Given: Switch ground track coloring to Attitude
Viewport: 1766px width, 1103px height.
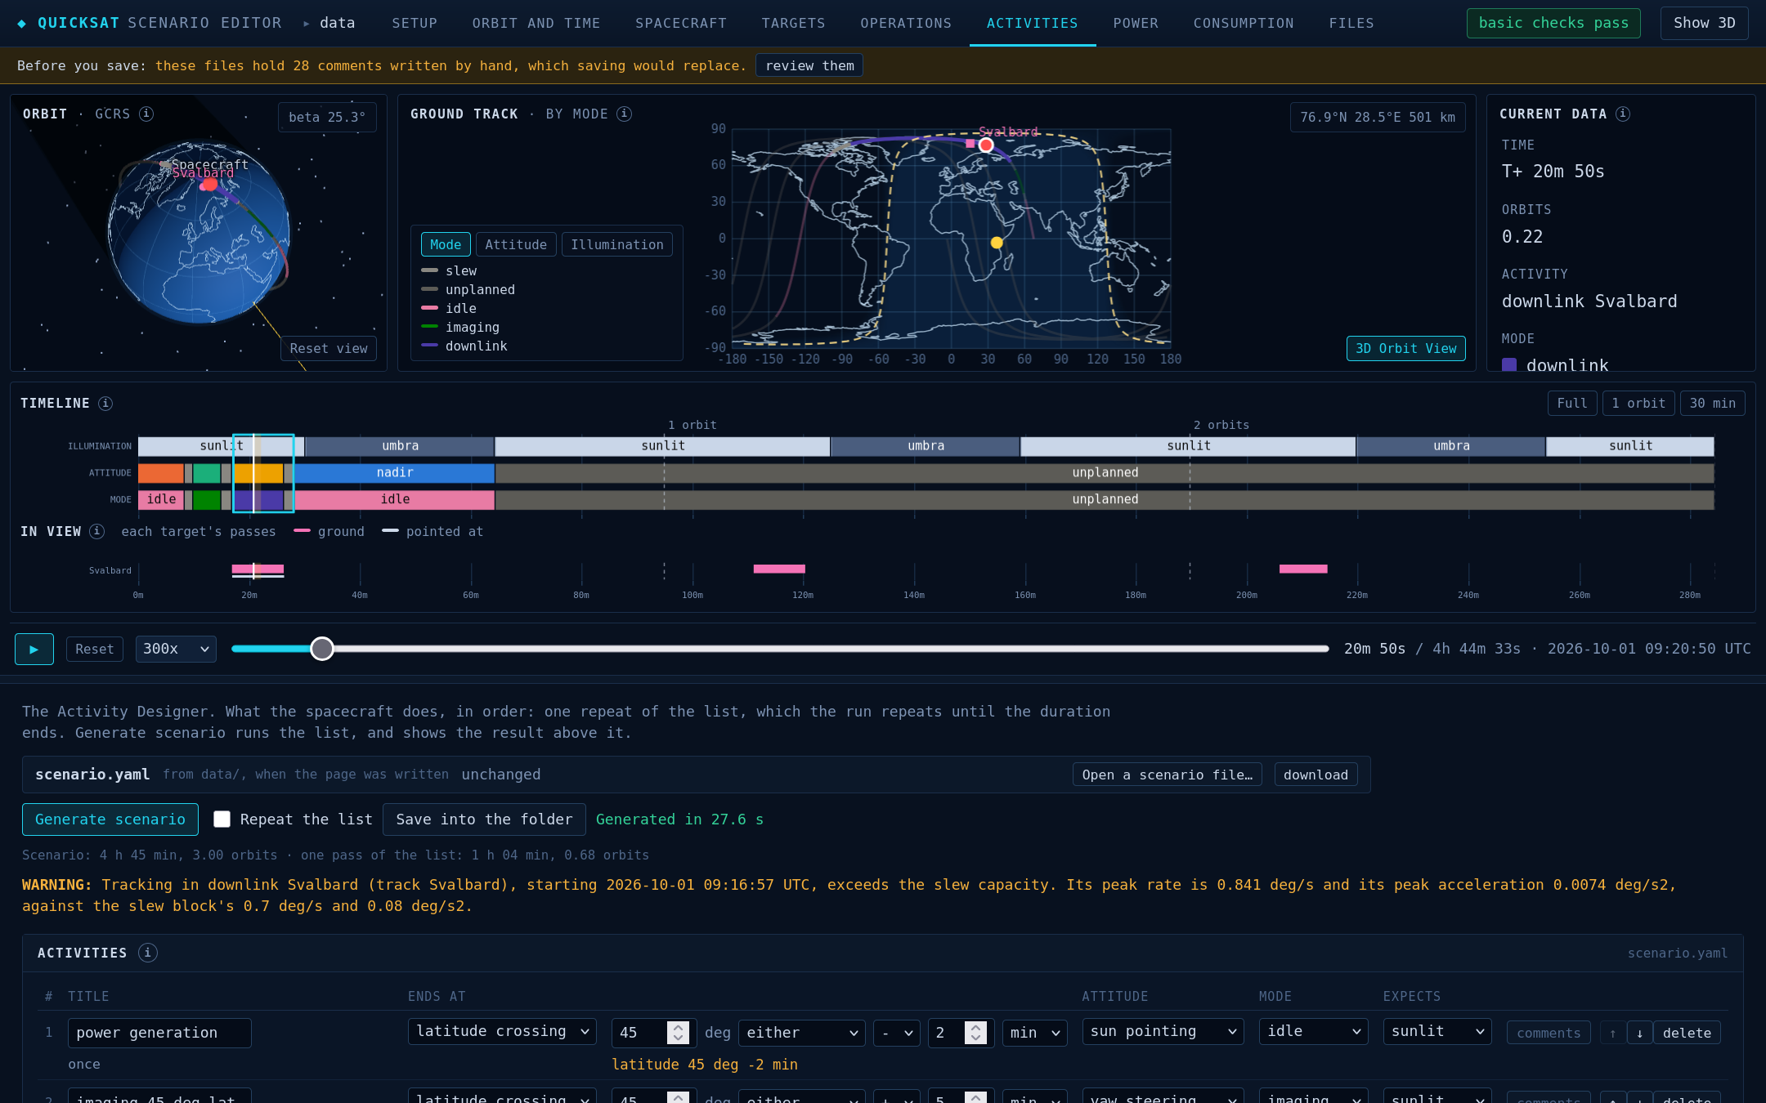Looking at the screenshot, I should coord(516,244).
